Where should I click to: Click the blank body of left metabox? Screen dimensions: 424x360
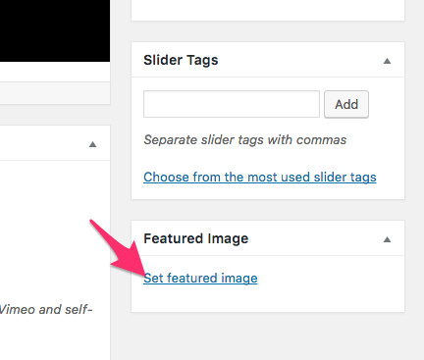pos(55,229)
